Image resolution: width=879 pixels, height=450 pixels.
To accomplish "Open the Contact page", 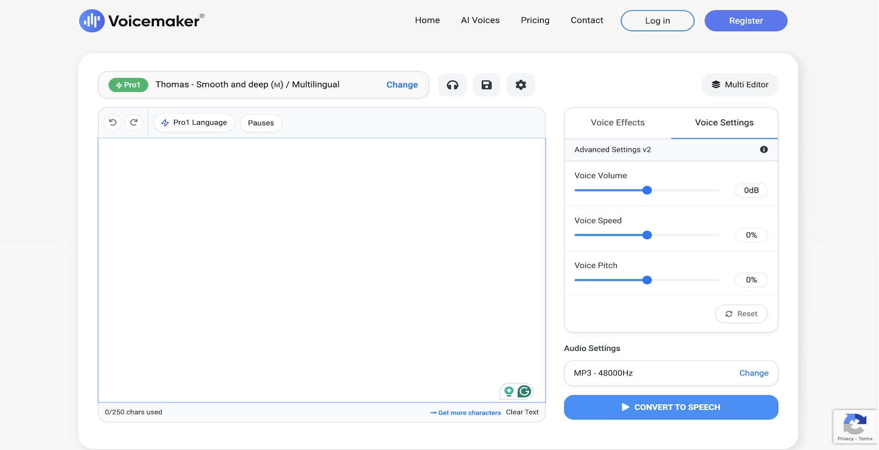I will point(587,20).
